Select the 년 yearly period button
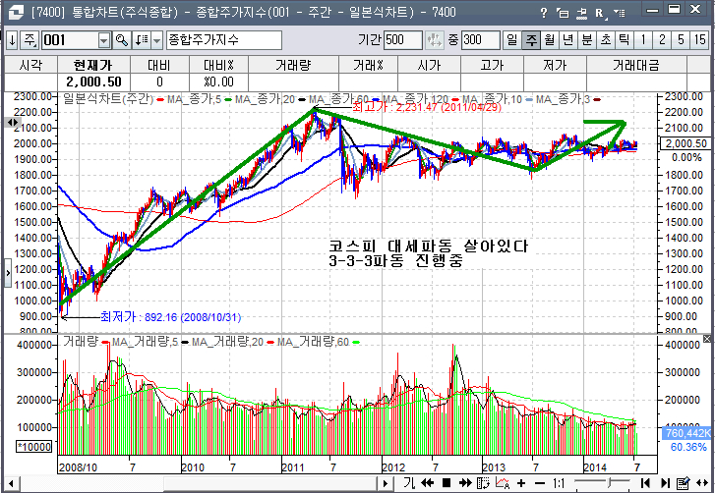Screen dimensions: 715x493 click(568, 40)
